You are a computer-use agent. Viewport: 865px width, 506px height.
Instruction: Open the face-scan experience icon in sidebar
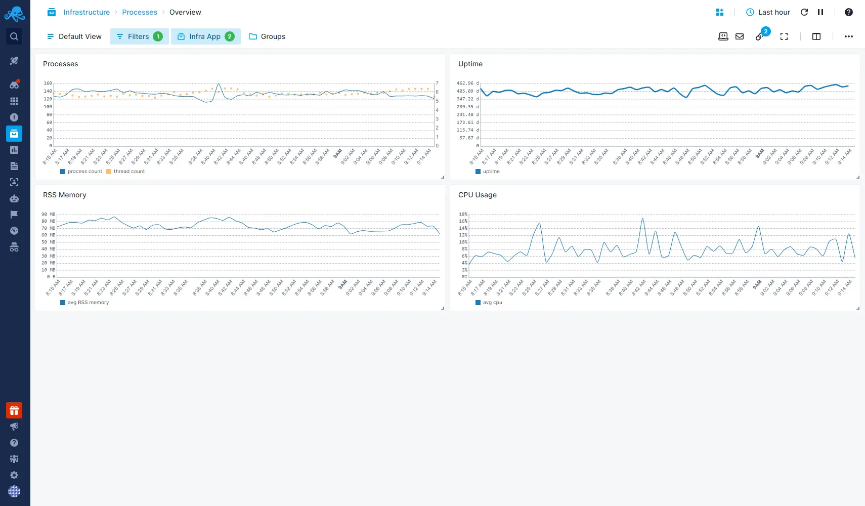click(x=14, y=182)
